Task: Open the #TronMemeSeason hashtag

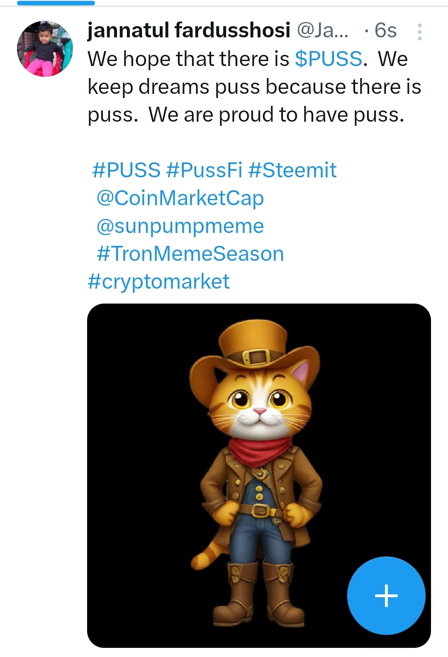Action: [x=190, y=254]
